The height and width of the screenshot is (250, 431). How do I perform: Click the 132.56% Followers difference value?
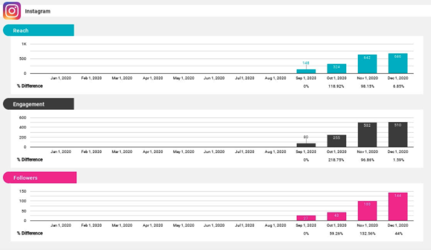pos(367,233)
